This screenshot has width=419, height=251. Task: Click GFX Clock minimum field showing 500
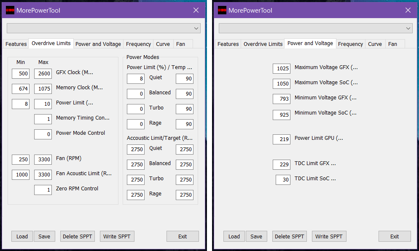click(21, 73)
